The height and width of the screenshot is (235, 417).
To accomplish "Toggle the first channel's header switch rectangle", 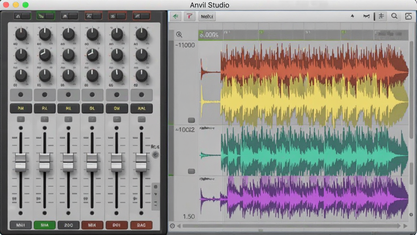I will click(x=26, y=16).
